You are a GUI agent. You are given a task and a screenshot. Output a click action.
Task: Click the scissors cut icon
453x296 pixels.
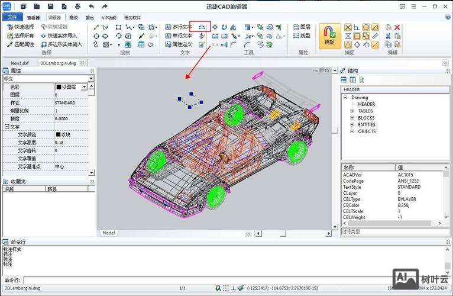(388, 36)
